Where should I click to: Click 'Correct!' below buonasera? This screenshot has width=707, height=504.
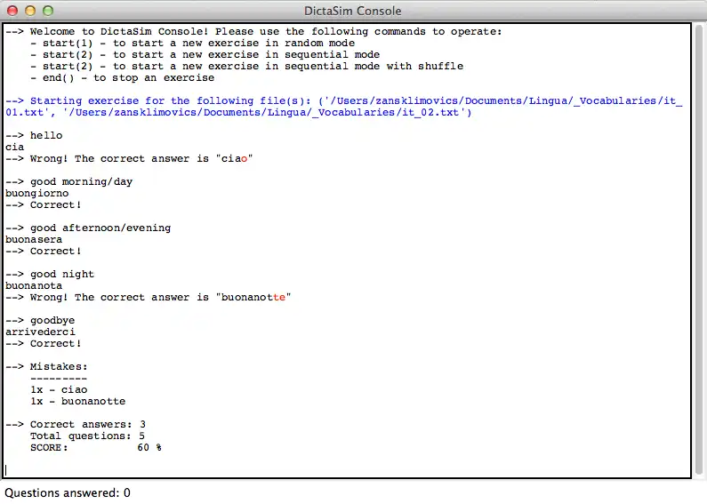pyautogui.click(x=44, y=251)
